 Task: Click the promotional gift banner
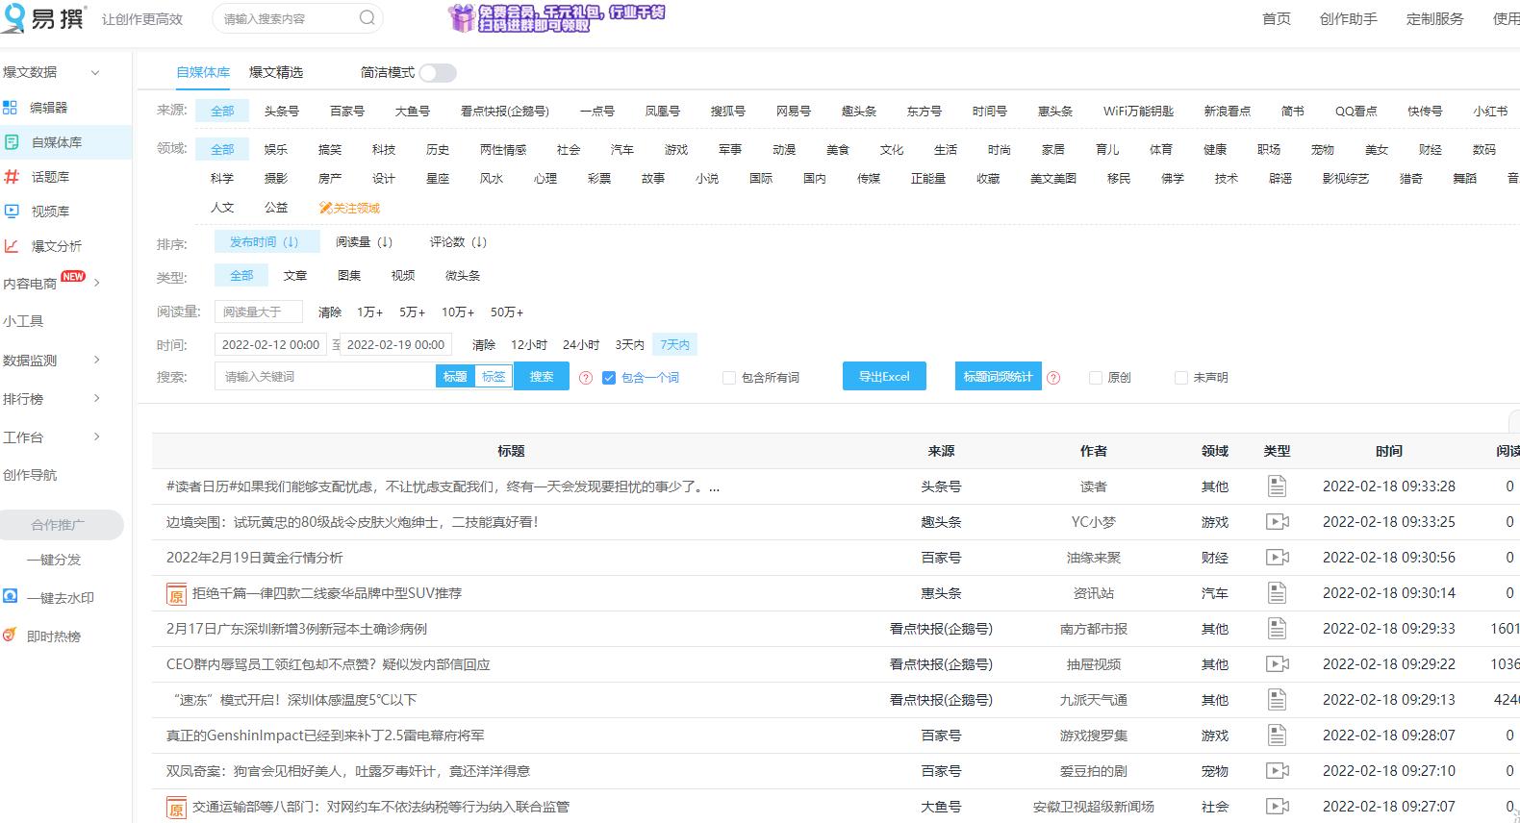click(x=557, y=17)
